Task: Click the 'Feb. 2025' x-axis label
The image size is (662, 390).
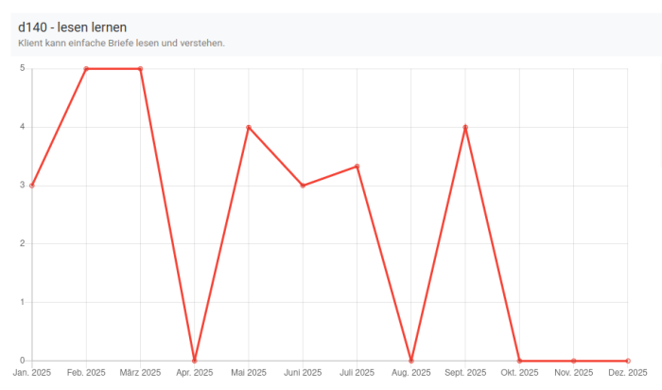Action: pos(86,374)
